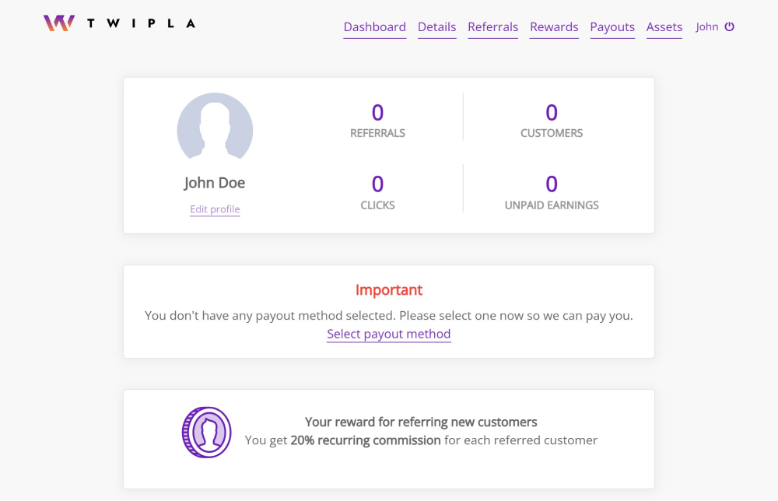Screen dimensions: 778x501
Task: Open the Edit profile link
Action: click(x=215, y=209)
